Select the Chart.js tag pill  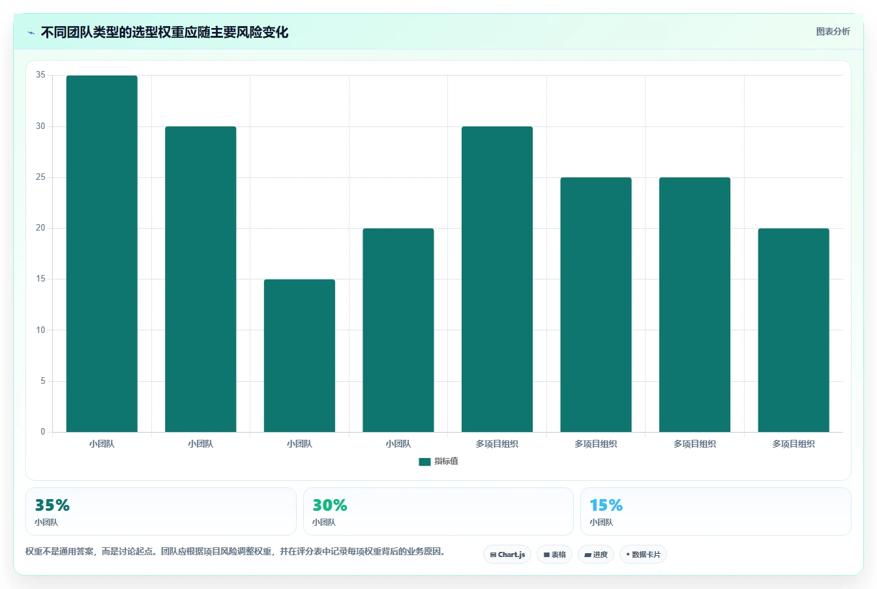(507, 554)
